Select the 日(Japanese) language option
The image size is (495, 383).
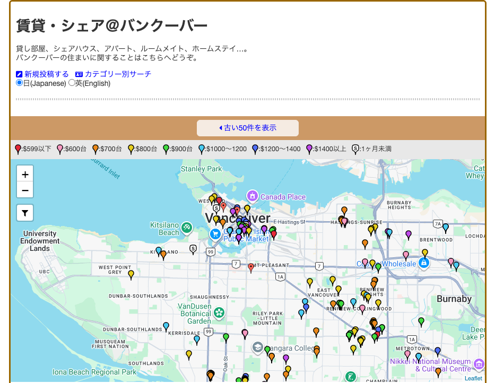pos(19,83)
